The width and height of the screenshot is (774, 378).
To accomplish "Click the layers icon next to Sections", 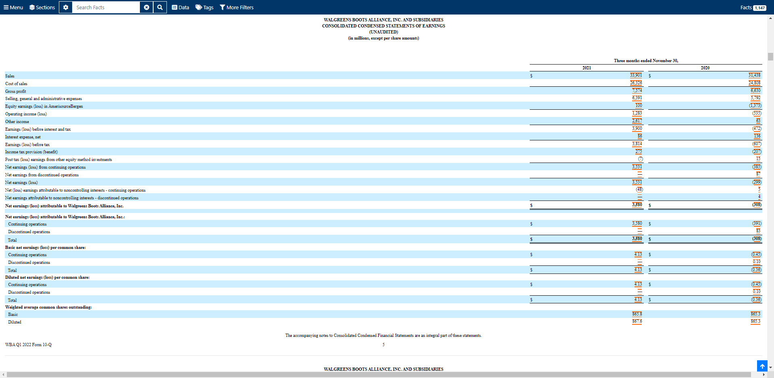I will (x=31, y=7).
